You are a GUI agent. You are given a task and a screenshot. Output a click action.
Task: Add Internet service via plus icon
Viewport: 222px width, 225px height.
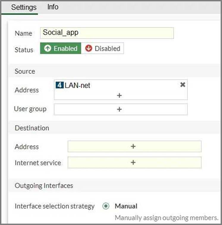click(x=133, y=162)
